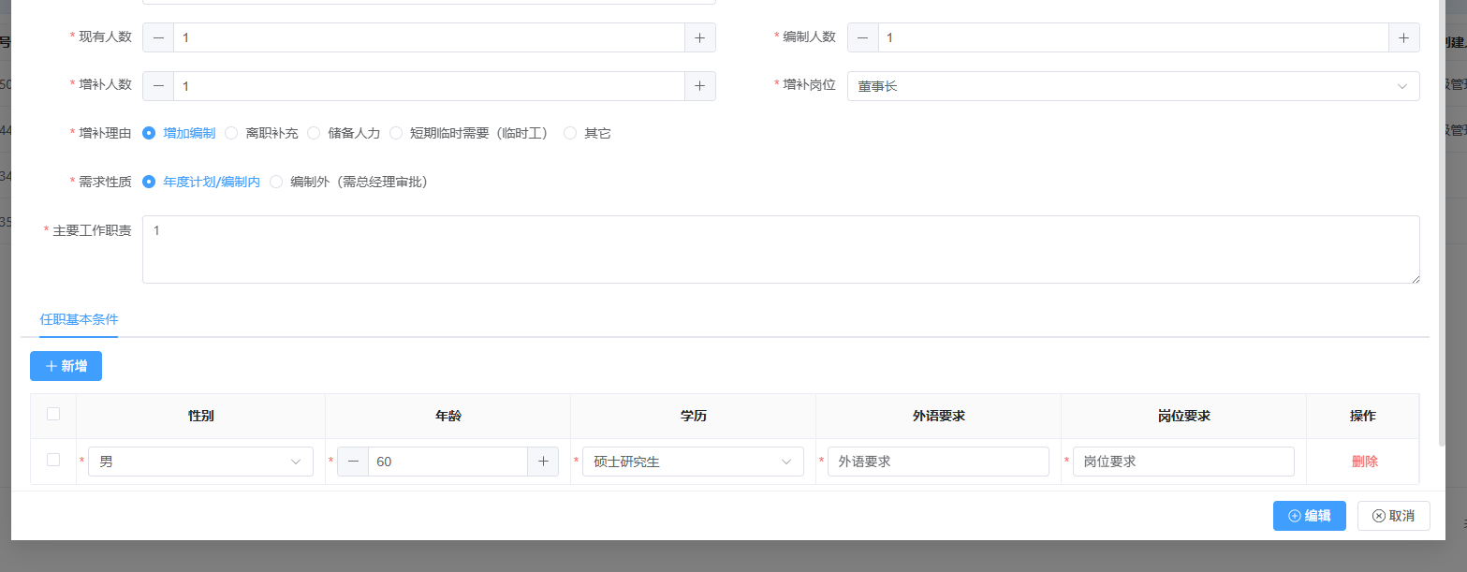Viewport: 1467px width, 572px height.
Task: Click the 新增 button
Action: (66, 366)
